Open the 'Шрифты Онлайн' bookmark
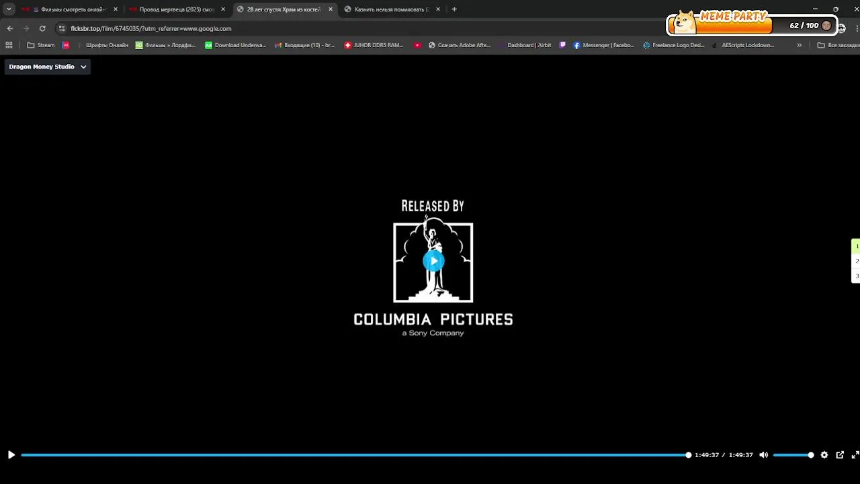Screen dimensions: 860x484 point(102,45)
